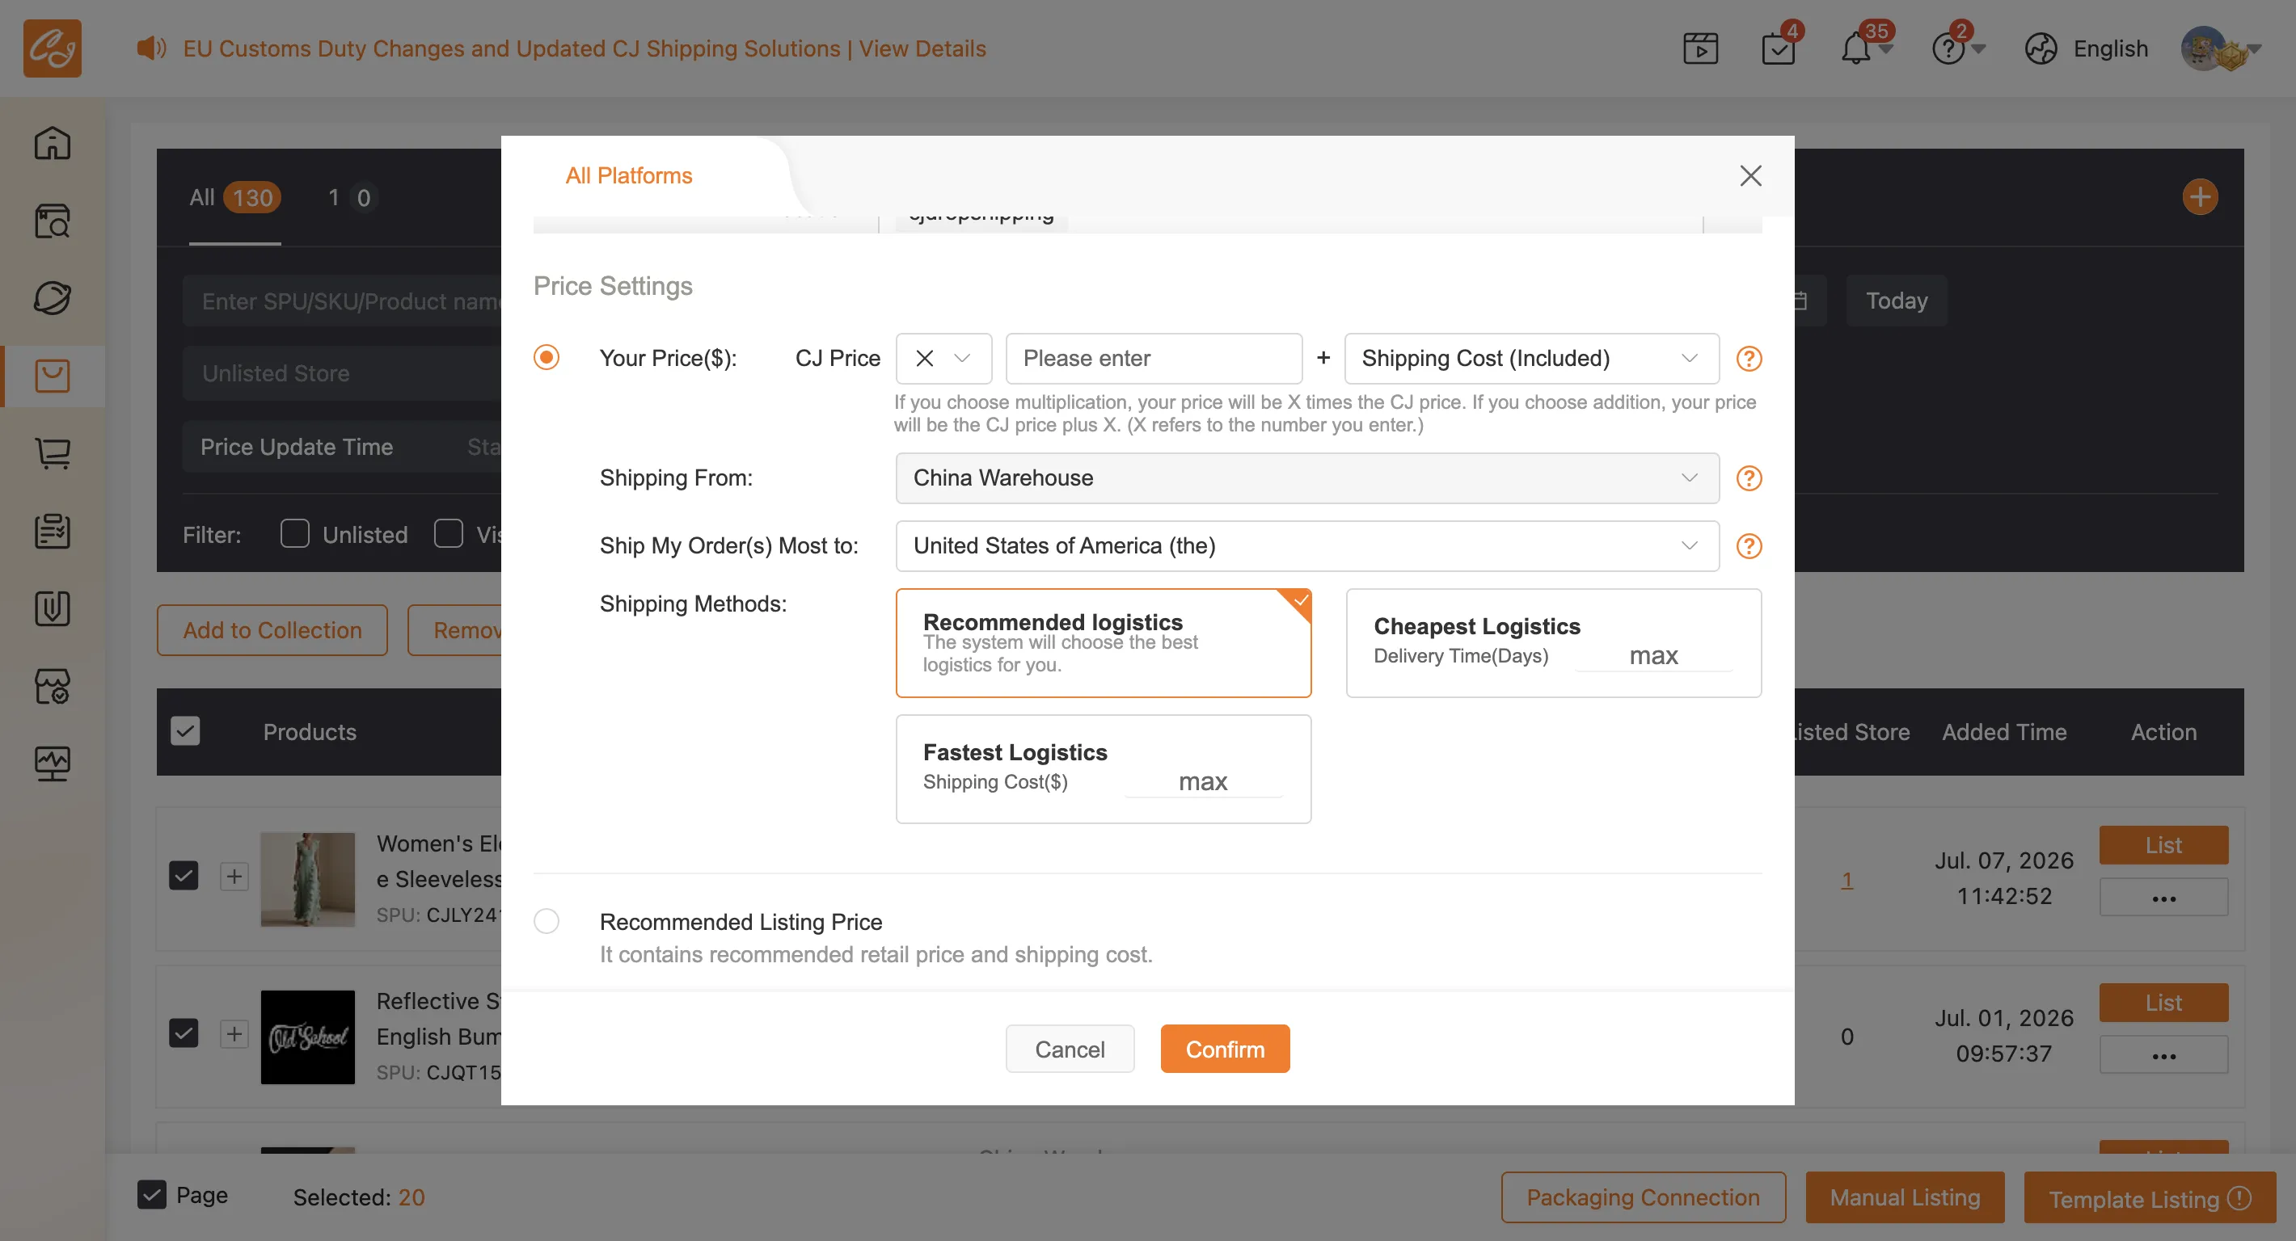Click the orange plus icon in the dark panel
Image resolution: width=2296 pixels, height=1241 pixels.
[x=2200, y=197]
